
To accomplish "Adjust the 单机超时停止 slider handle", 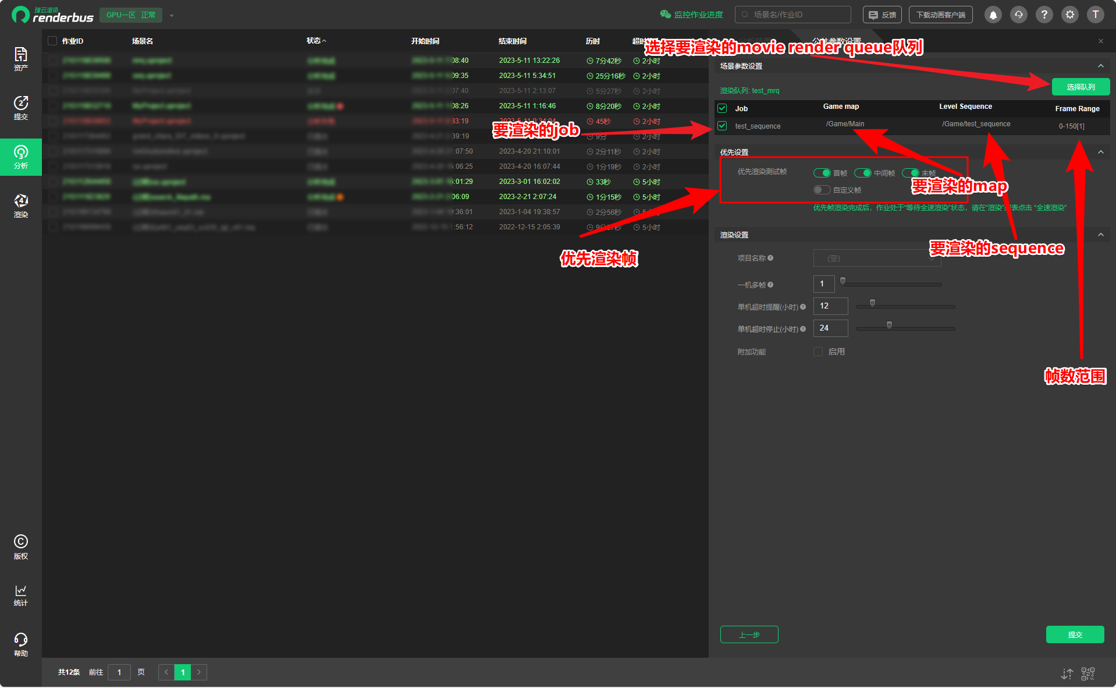I will (x=889, y=325).
